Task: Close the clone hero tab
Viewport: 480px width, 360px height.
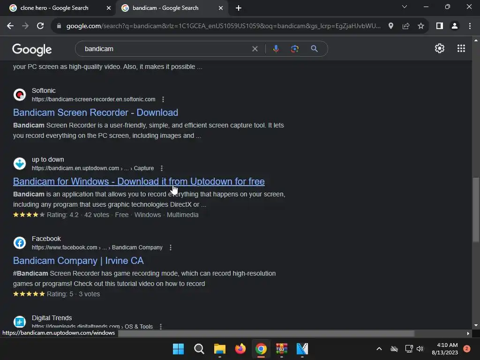Action: (x=108, y=8)
